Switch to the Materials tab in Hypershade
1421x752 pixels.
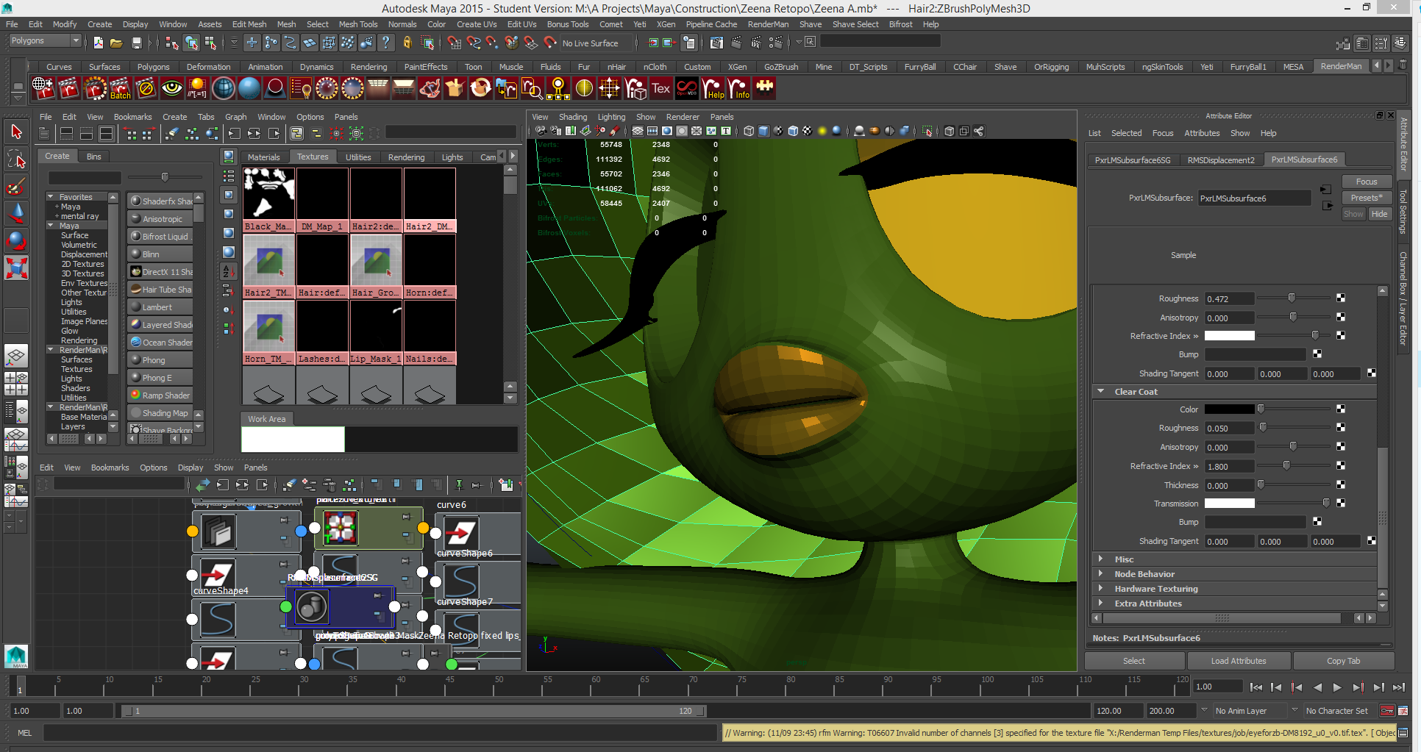pyautogui.click(x=263, y=157)
